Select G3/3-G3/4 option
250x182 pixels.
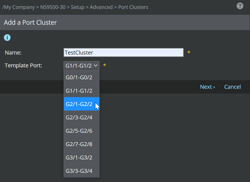82,171
